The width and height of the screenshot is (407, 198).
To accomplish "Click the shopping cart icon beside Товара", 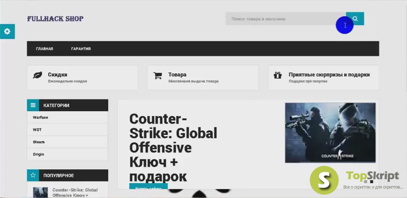I will 158,76.
